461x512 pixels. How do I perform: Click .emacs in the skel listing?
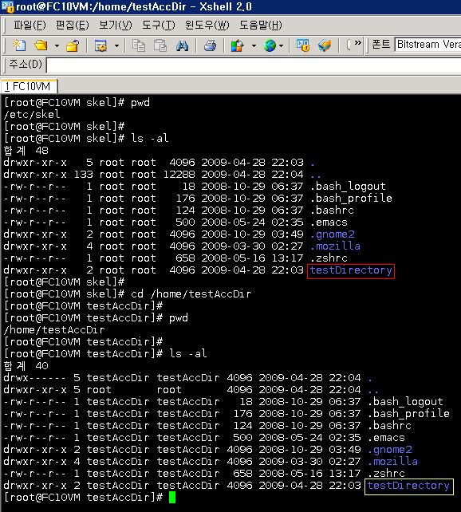tap(329, 222)
